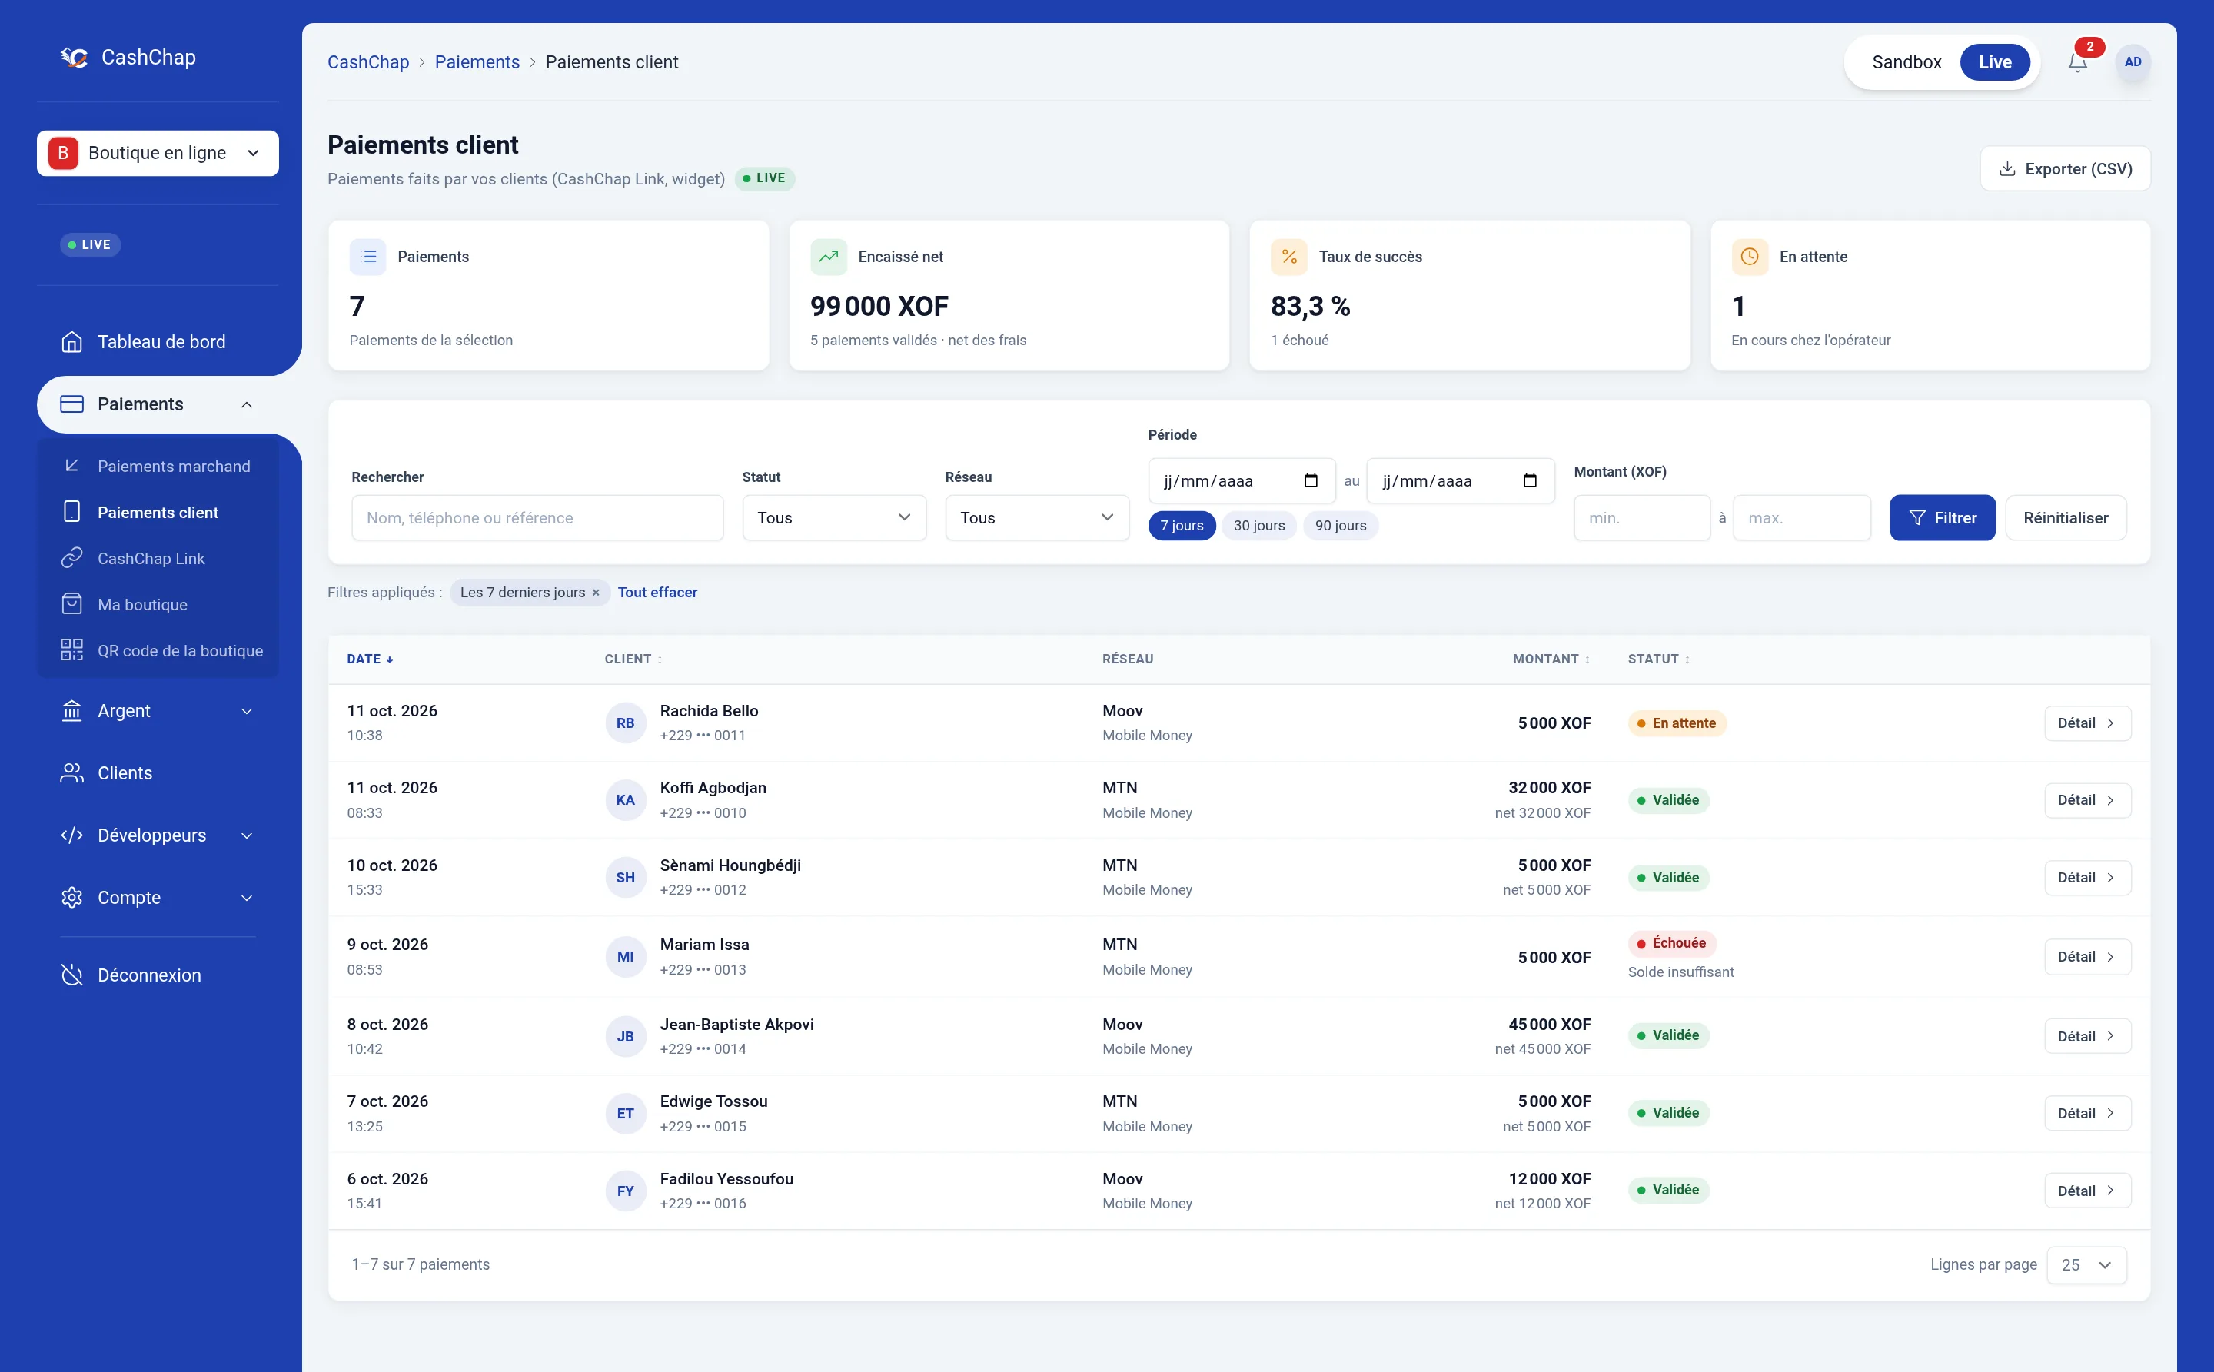Focus the Rechercher search field
This screenshot has width=2214, height=1372.
(x=537, y=517)
